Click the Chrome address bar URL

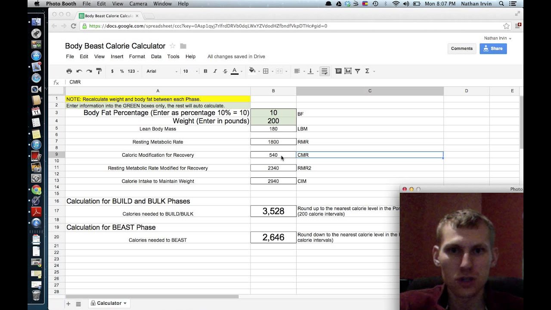pyautogui.click(x=208, y=26)
